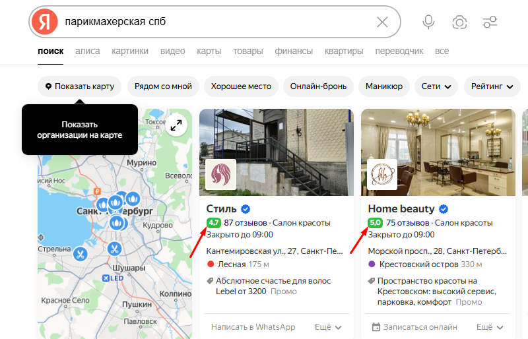This screenshot has width=528, height=339.
Task: Click into the search input field
Action: pyautogui.click(x=216, y=22)
